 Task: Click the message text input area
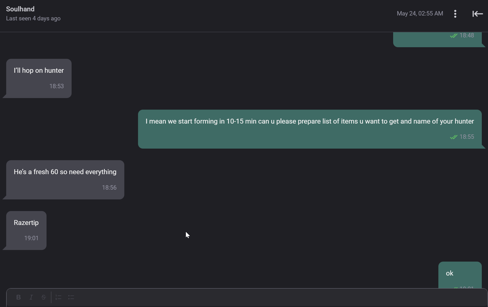click(247, 298)
